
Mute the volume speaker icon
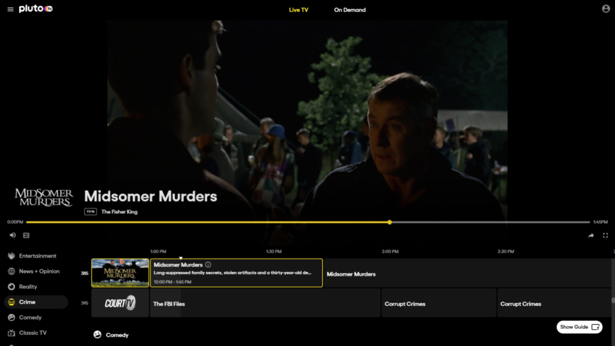[x=13, y=235]
